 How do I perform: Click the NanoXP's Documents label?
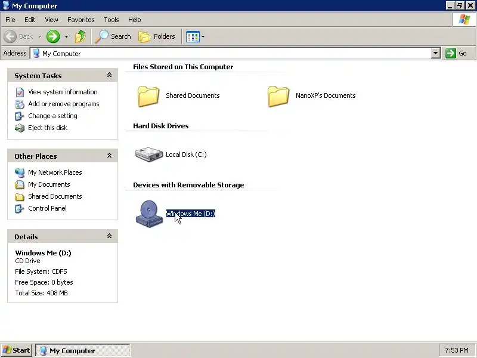(326, 95)
